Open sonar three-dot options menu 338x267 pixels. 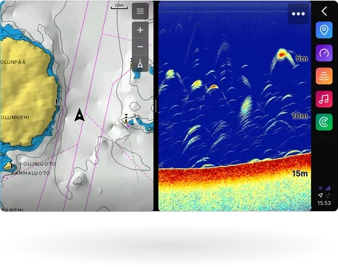(298, 13)
